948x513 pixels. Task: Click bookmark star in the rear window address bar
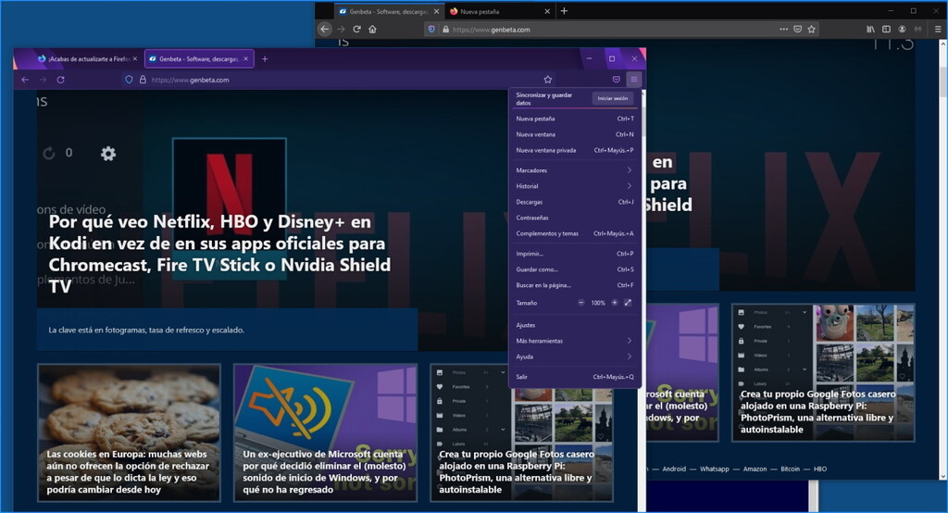click(811, 29)
